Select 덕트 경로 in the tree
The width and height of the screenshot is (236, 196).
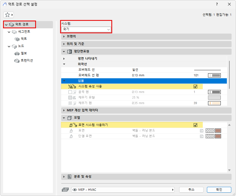(x=22, y=24)
